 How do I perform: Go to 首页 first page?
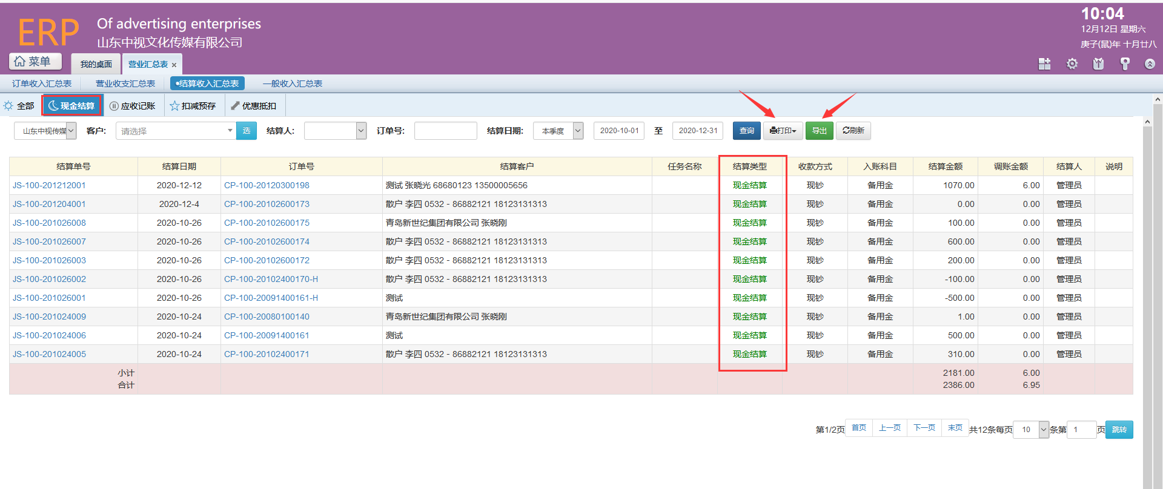(859, 428)
